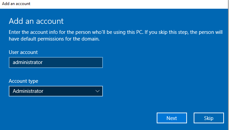Select the 'Administrator' value in the combo box
The width and height of the screenshot is (229, 130).
point(28,91)
